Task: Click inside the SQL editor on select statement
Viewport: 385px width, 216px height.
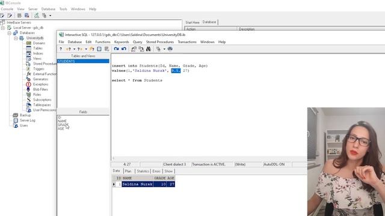Action: pos(137,80)
